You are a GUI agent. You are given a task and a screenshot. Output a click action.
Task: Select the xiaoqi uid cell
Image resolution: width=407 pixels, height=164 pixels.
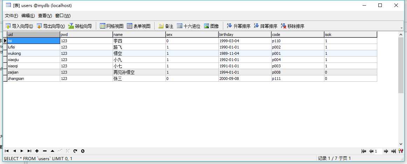(x=34, y=66)
